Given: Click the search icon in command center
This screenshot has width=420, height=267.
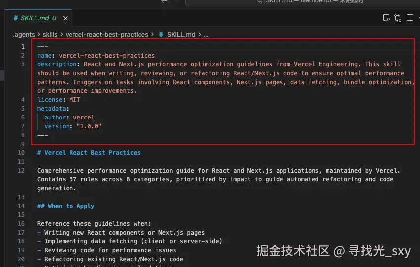Looking at the screenshot, I should pos(259,1).
